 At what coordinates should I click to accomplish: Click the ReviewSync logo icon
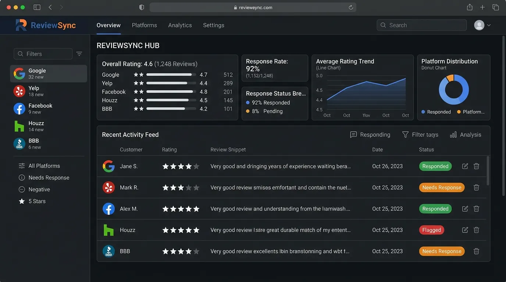point(21,25)
